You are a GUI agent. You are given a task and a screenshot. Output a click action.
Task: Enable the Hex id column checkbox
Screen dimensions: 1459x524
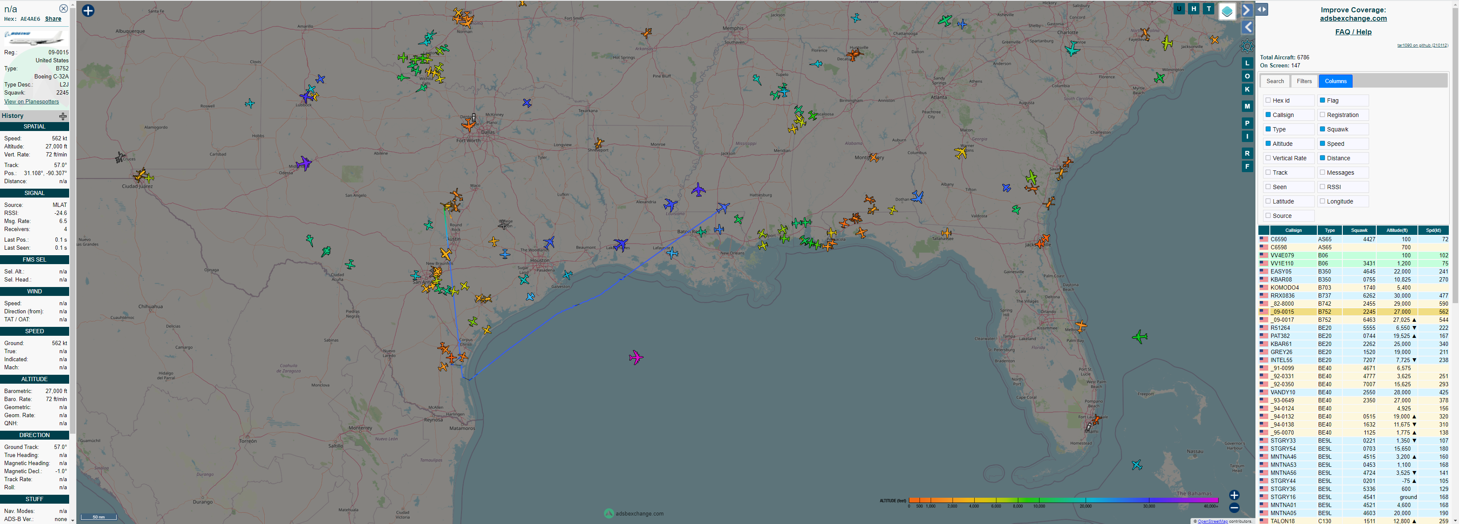(1268, 100)
